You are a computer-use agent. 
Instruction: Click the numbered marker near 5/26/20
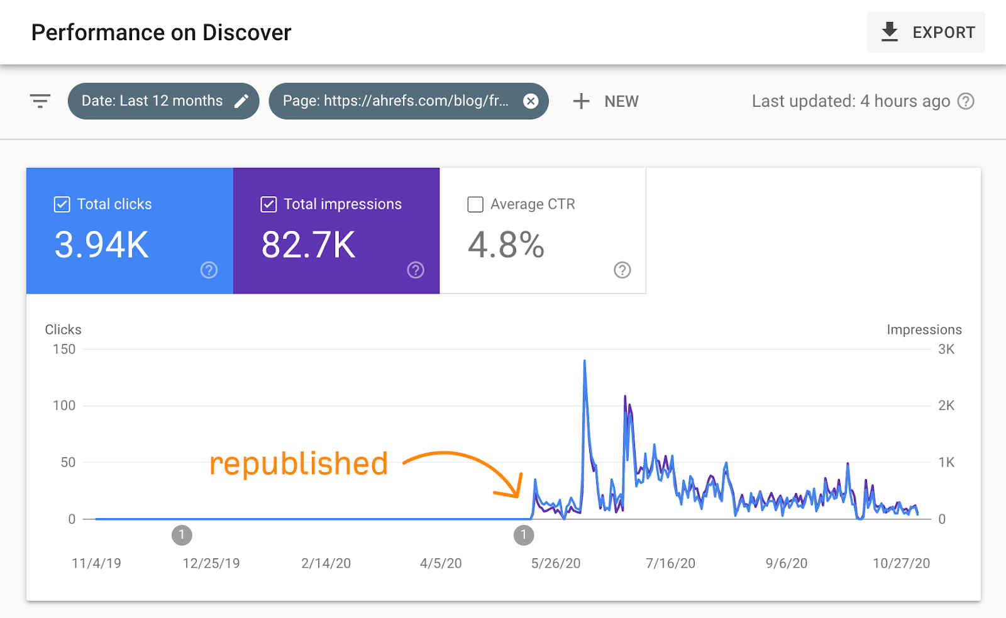[523, 535]
